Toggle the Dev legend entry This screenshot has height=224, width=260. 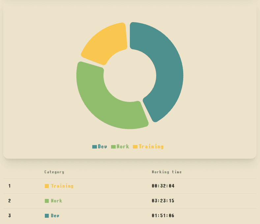[x=100, y=146]
